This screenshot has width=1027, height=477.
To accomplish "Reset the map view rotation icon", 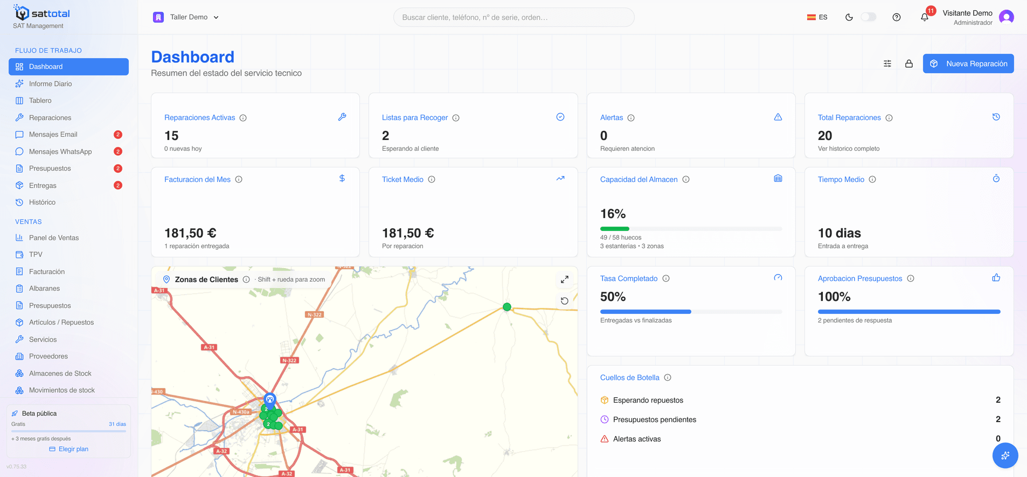I will point(565,301).
